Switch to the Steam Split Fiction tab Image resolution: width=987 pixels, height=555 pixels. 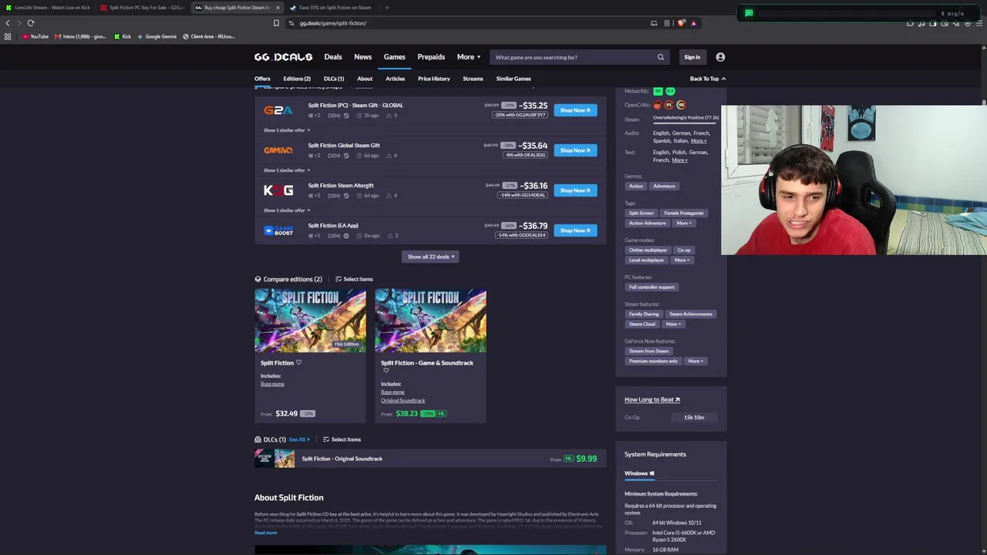[x=332, y=8]
